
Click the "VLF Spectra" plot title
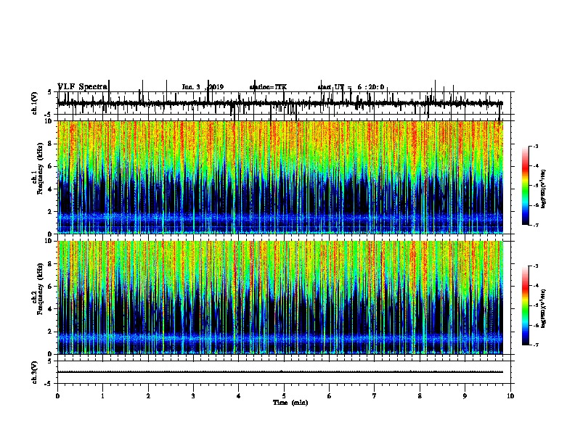point(83,87)
